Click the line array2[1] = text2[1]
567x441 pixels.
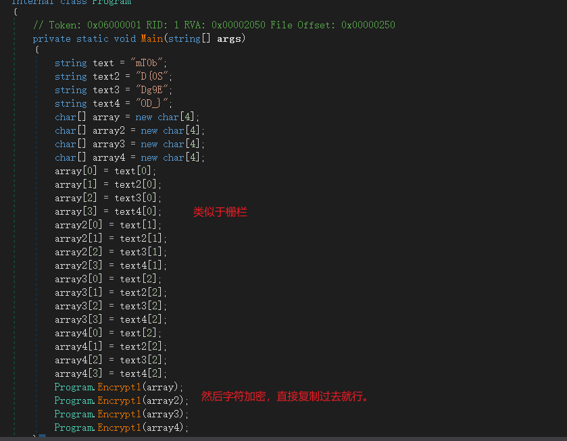tap(110, 238)
